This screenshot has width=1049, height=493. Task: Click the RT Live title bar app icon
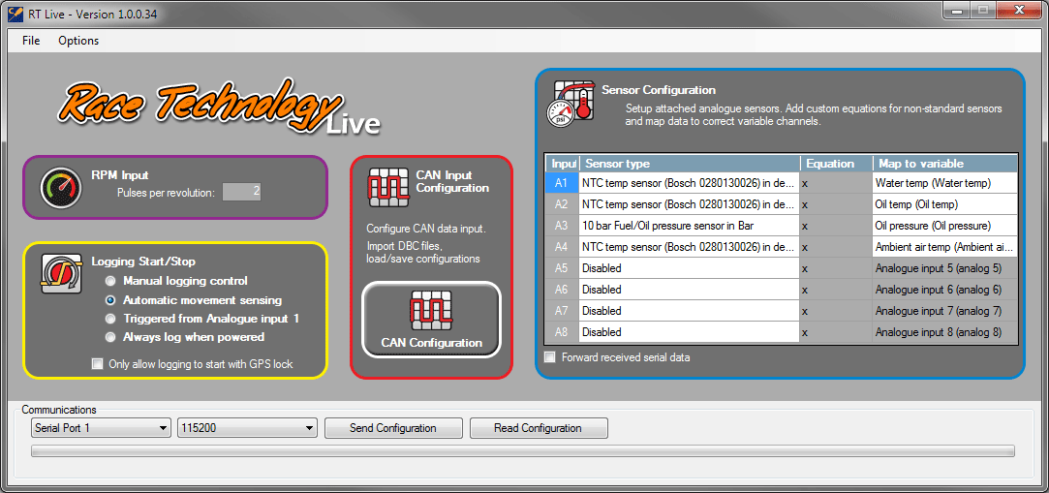point(15,13)
